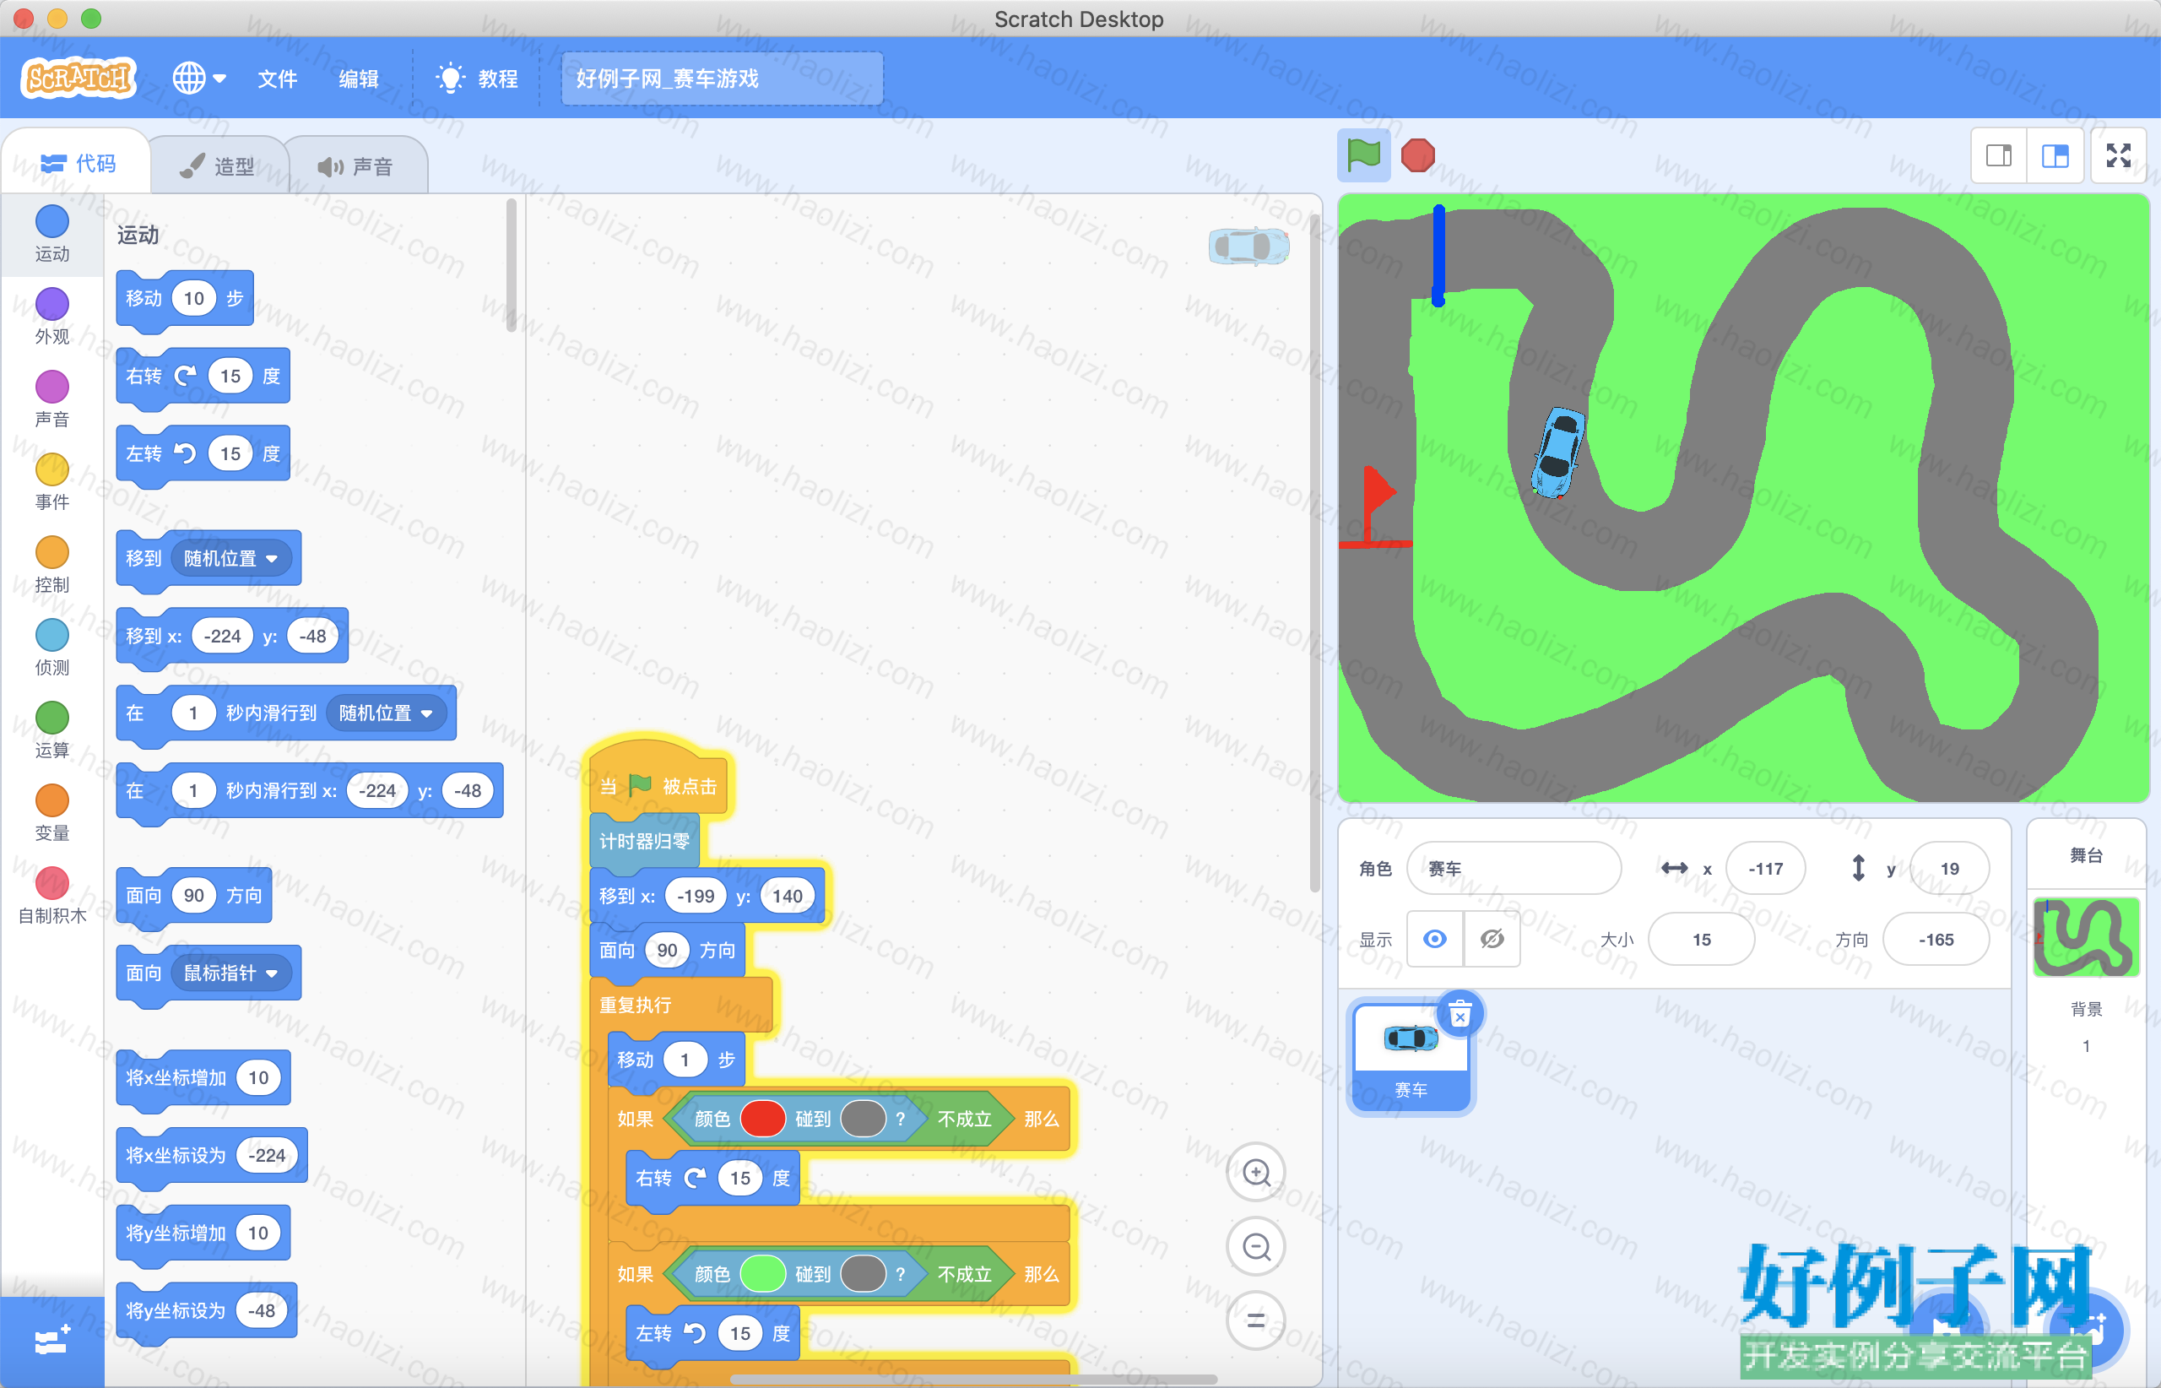
Task: Select the 声音 block category
Action: point(51,400)
